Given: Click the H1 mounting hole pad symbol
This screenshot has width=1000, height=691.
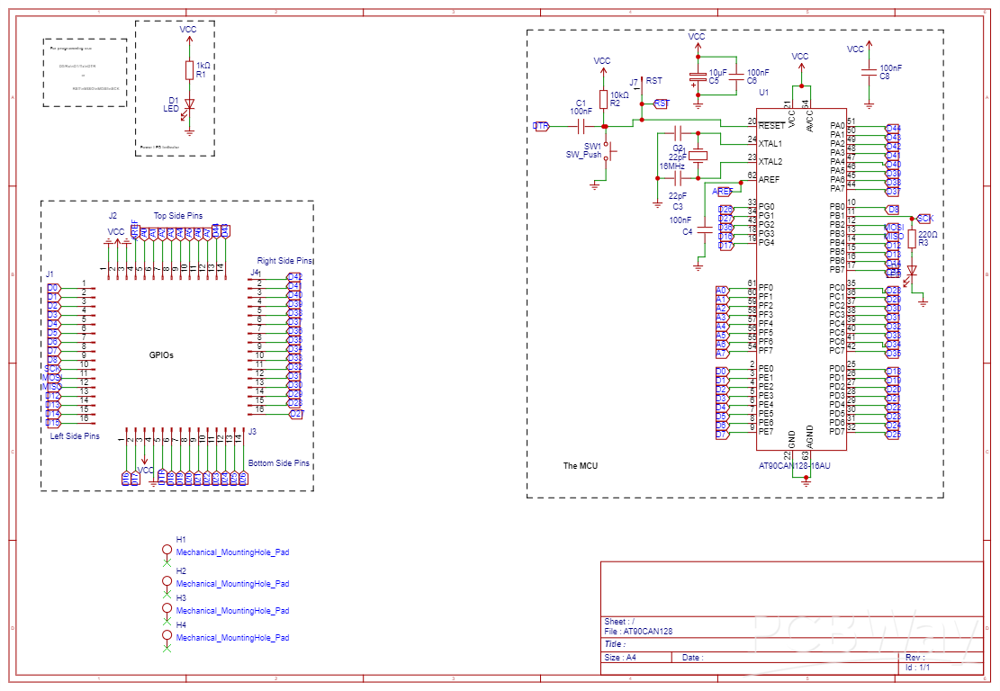Looking at the screenshot, I should [x=166, y=547].
